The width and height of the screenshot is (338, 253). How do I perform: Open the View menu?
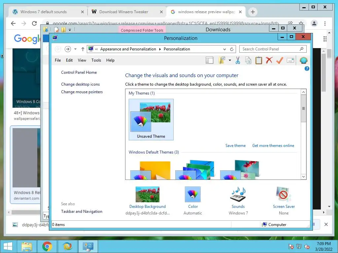pos(82,60)
